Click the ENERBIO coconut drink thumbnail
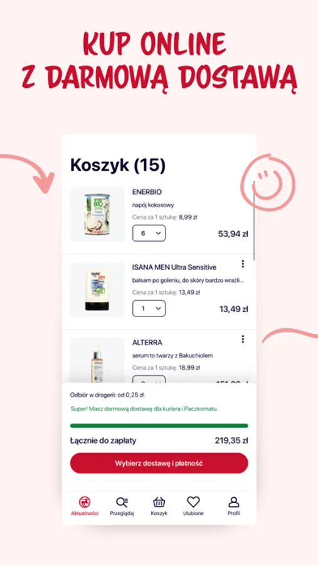The width and height of the screenshot is (318, 565). tap(97, 215)
